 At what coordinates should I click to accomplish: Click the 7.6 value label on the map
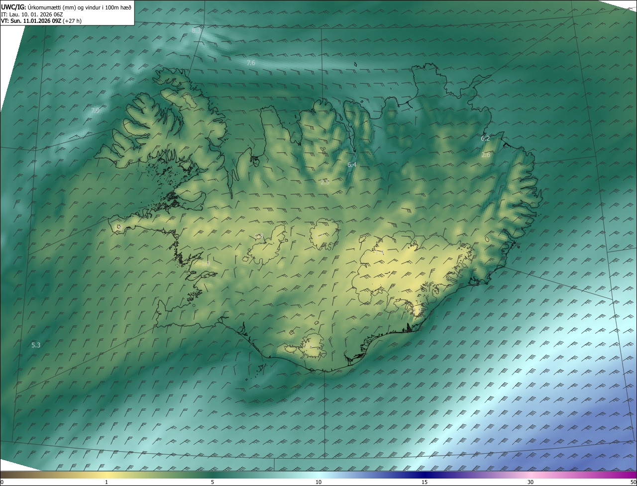coord(251,63)
